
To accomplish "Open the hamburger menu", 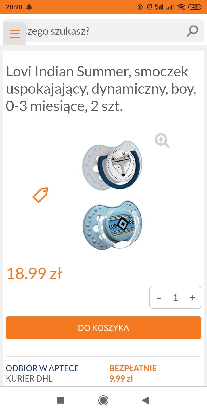I will [14, 34].
